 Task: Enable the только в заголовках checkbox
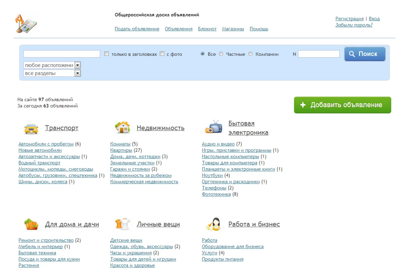tap(107, 54)
